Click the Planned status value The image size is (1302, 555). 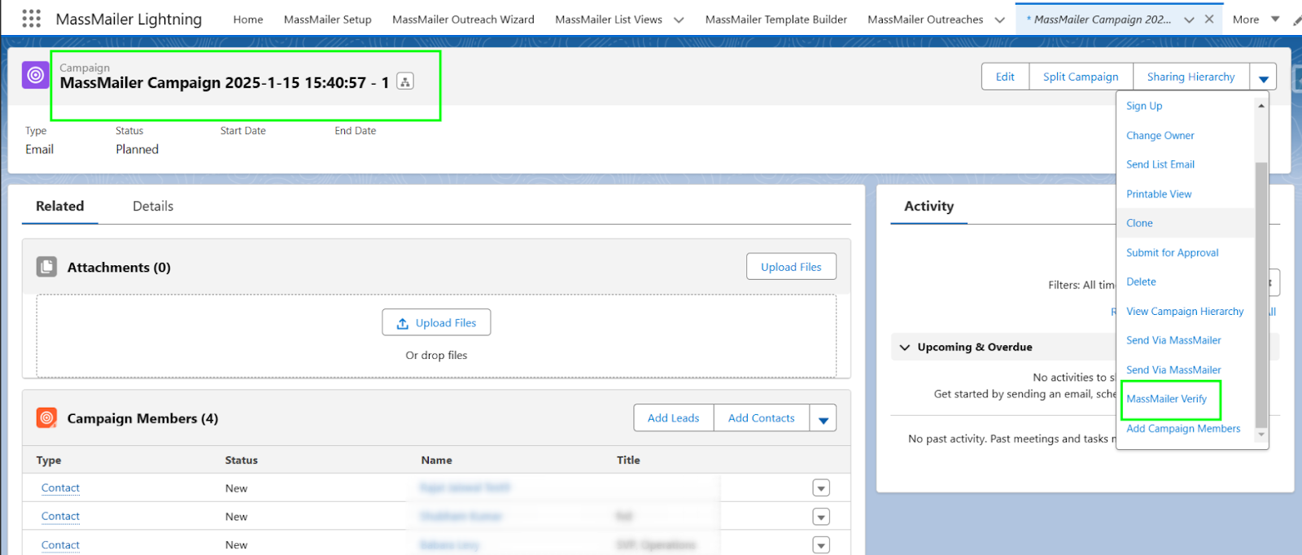point(137,150)
